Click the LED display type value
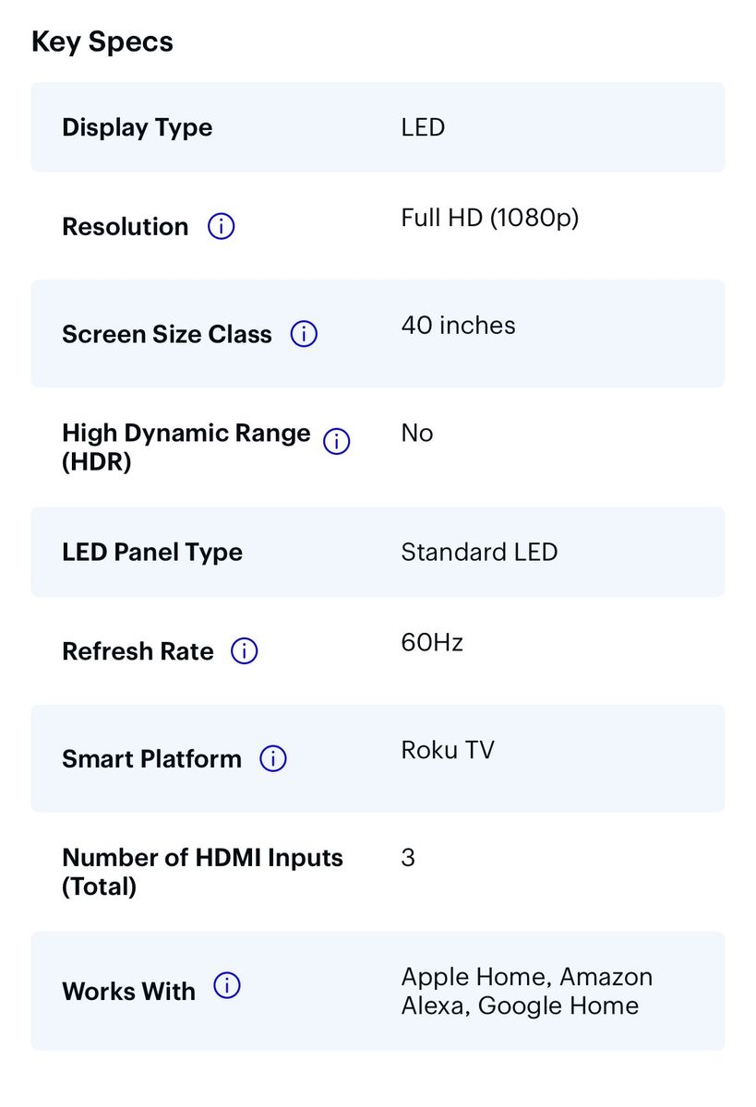 point(423,127)
